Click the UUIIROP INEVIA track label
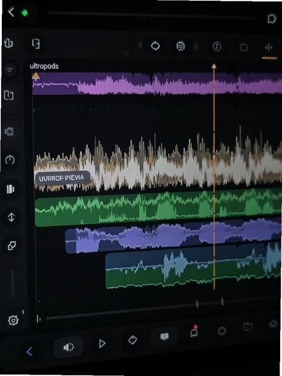Screen dimensions: 282x376 (63, 178)
